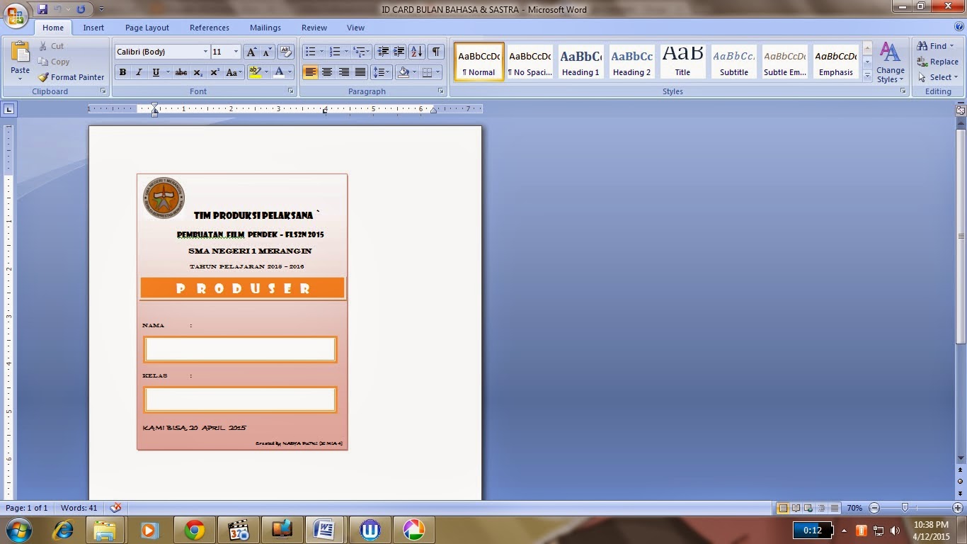Shrink the font size

click(x=268, y=52)
